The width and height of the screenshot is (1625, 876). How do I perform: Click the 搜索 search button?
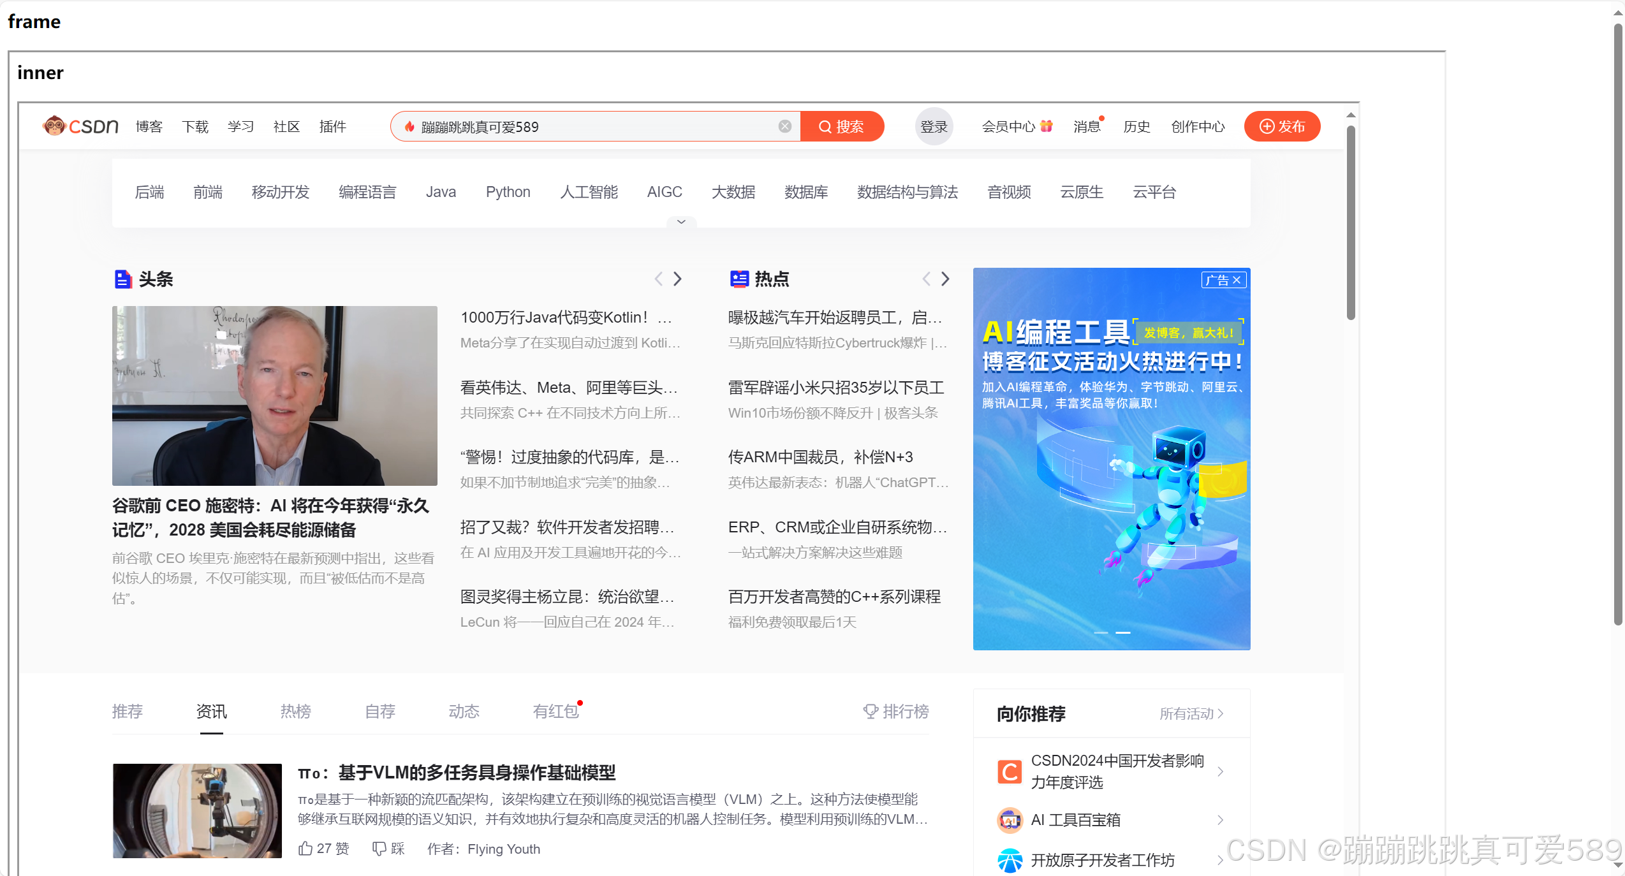(842, 126)
